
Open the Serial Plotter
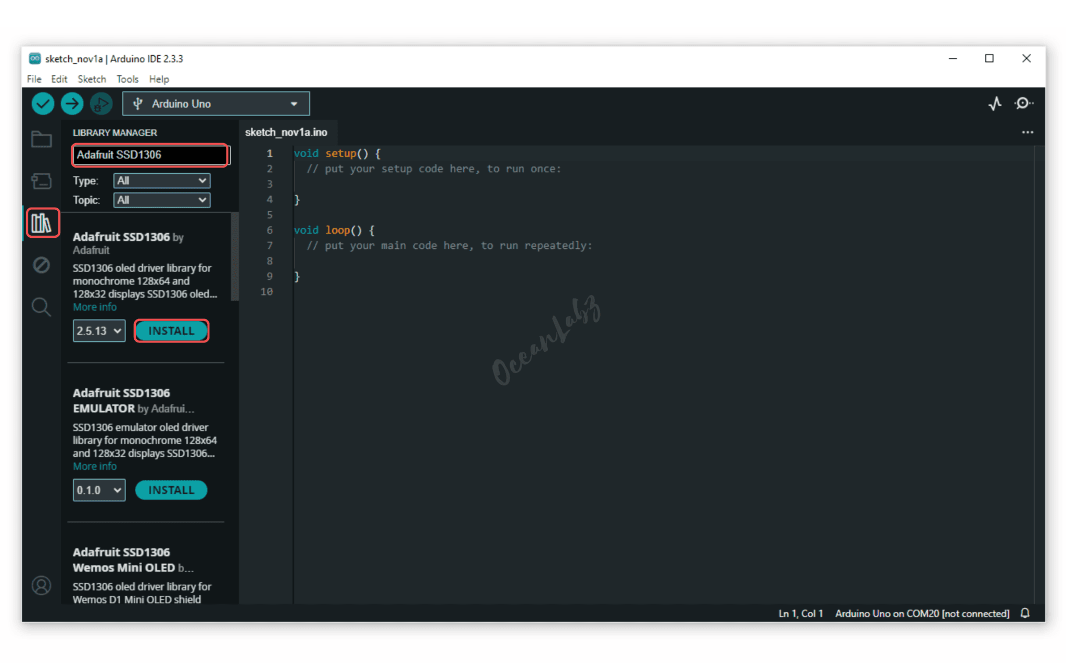[x=995, y=104]
